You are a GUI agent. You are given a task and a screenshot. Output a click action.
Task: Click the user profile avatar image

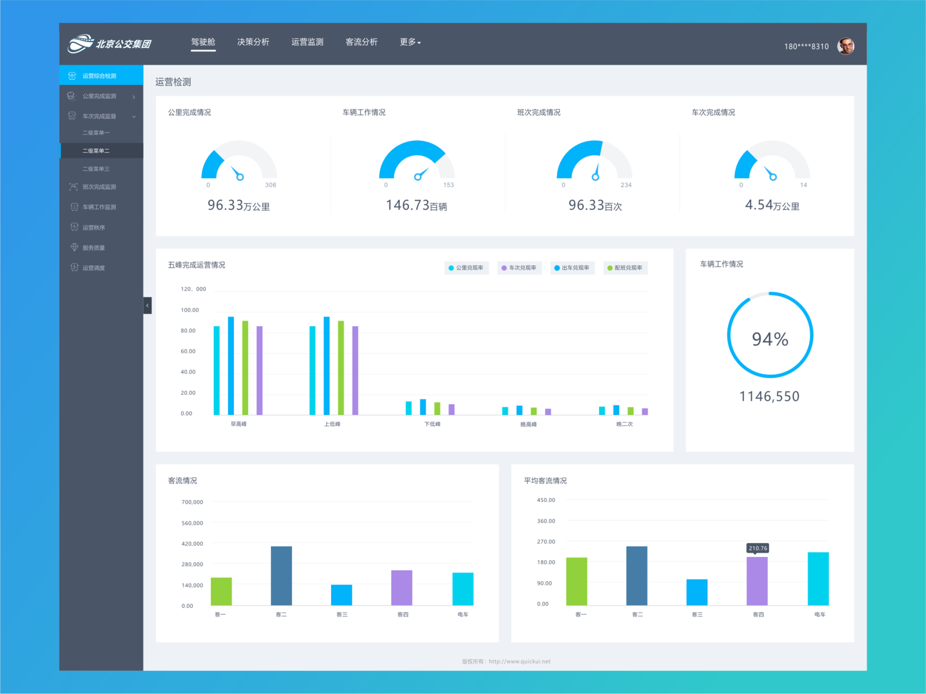tap(846, 46)
